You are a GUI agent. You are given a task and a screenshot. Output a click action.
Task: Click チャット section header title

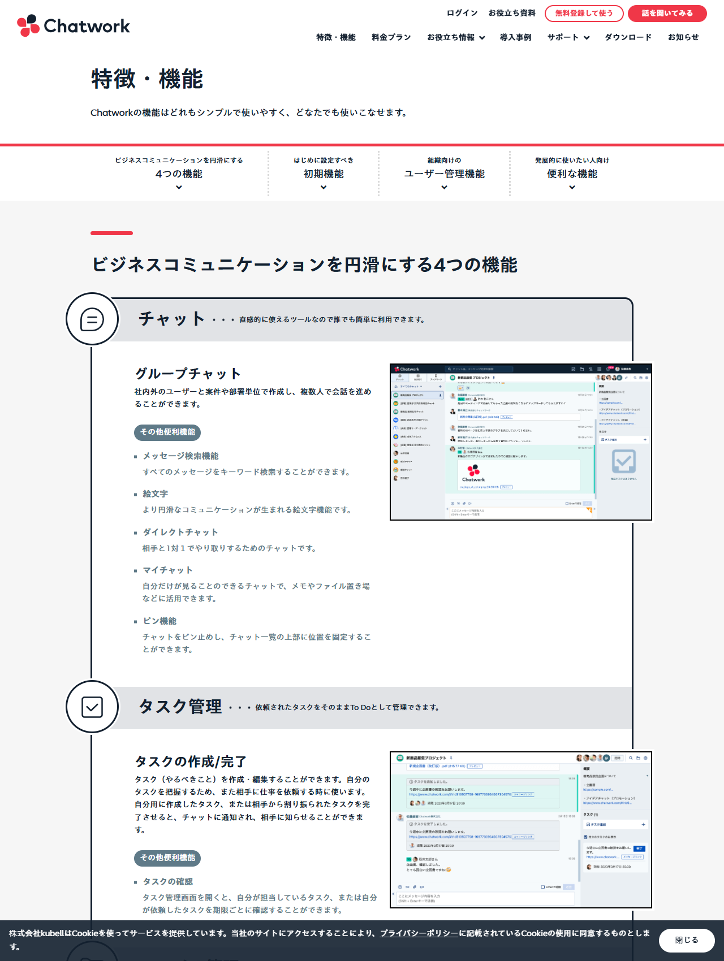[172, 319]
